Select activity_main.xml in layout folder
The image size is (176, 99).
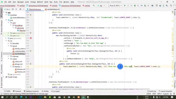[x=19, y=48]
